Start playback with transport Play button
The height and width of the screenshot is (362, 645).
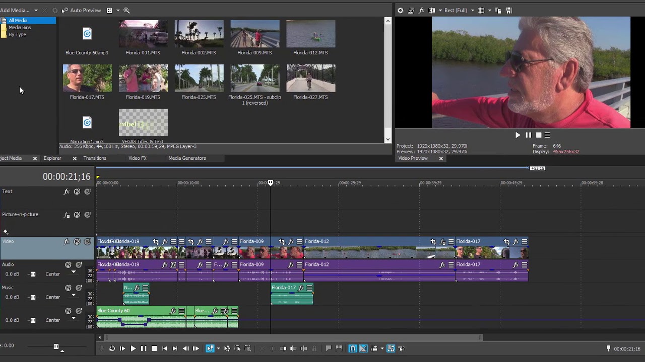(133, 348)
